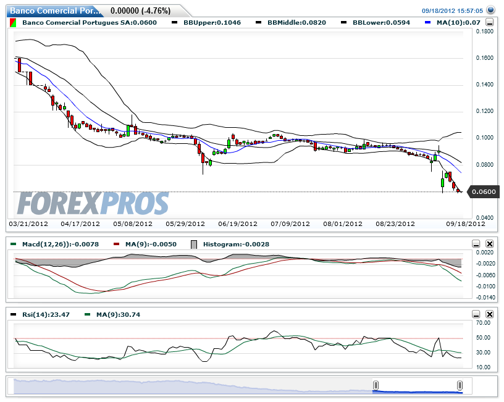Click the MA(10) blue legend swatch
This screenshot has width=504, height=402.
(427, 22)
